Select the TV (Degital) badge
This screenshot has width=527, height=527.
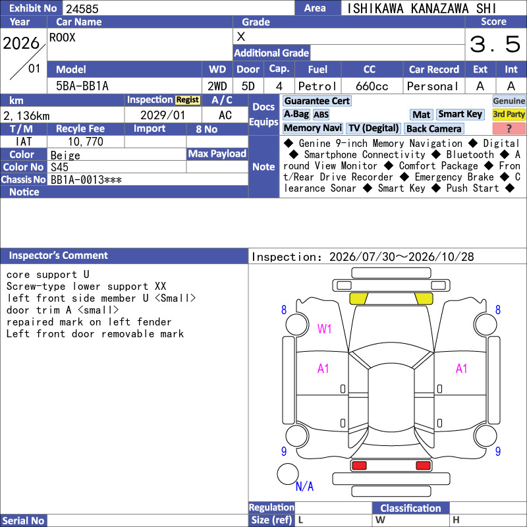point(374,128)
